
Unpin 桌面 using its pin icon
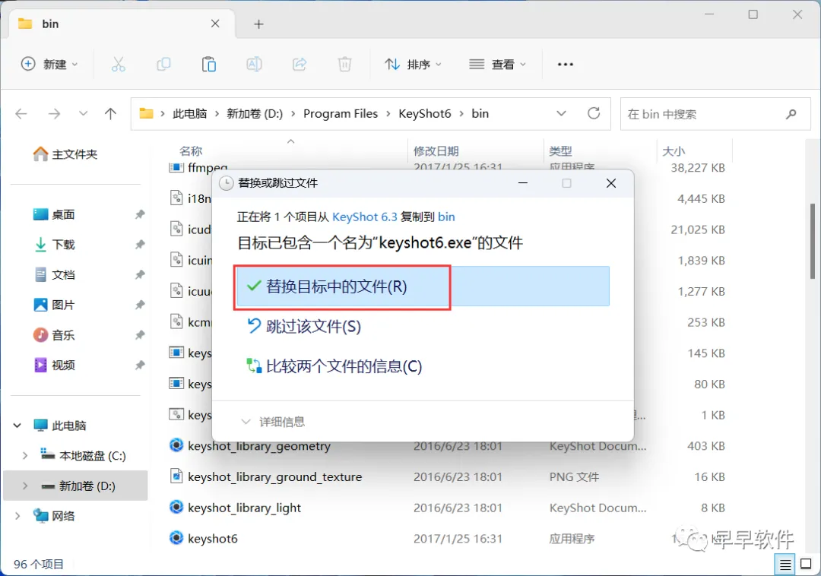pyautogui.click(x=140, y=214)
